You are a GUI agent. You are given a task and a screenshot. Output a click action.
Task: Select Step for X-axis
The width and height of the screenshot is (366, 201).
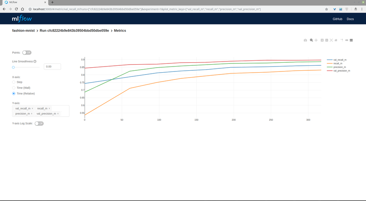tap(14, 82)
